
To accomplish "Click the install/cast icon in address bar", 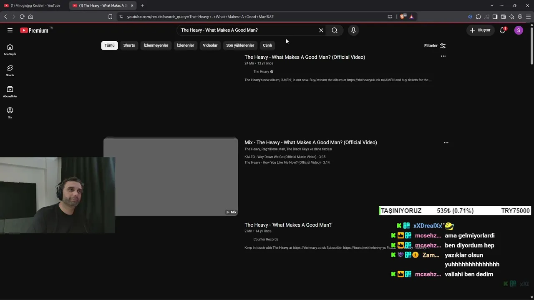I will [x=390, y=17].
